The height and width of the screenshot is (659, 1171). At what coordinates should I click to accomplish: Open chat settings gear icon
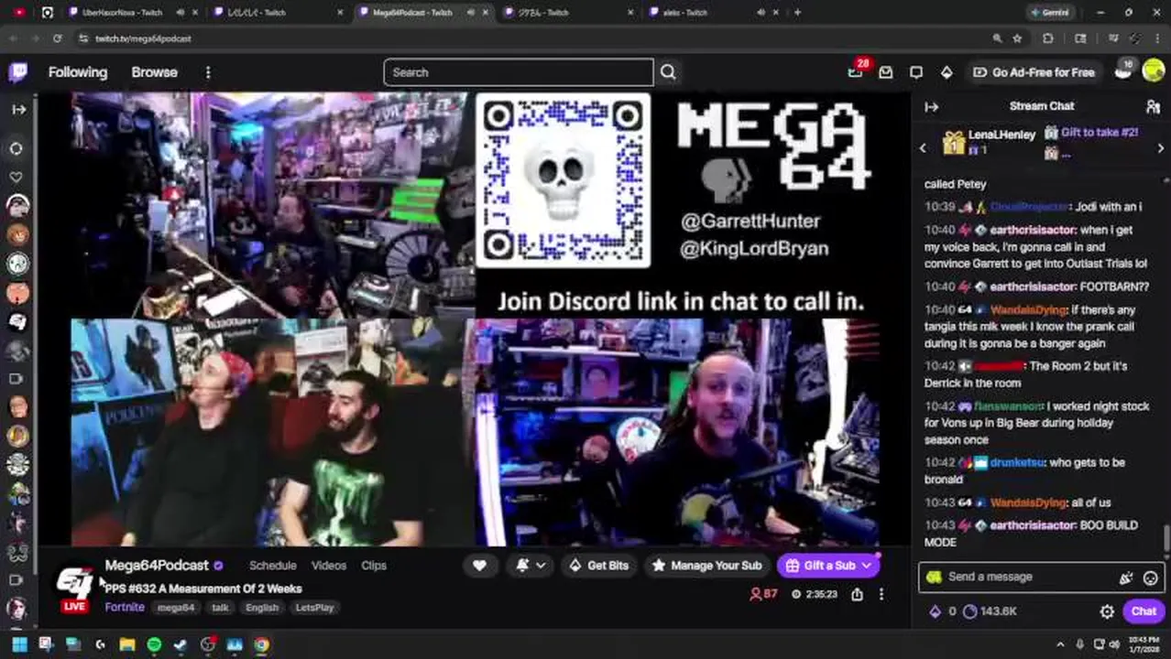point(1107,611)
